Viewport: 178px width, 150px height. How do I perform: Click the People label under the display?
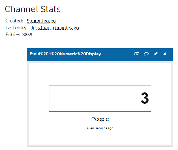point(100,119)
